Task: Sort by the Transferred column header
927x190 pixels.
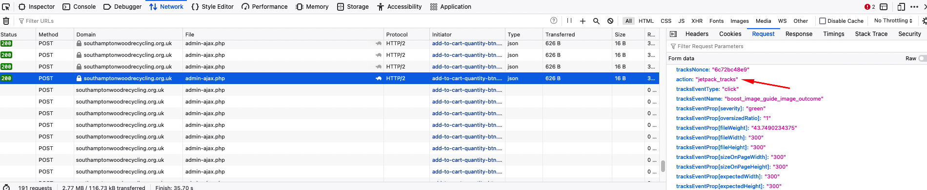Action: 577,35
